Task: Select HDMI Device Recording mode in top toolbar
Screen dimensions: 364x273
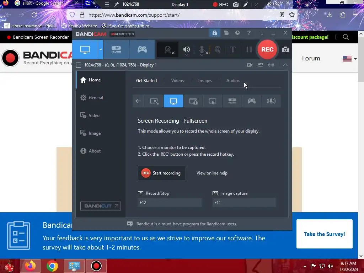Action: pyautogui.click(x=116, y=49)
